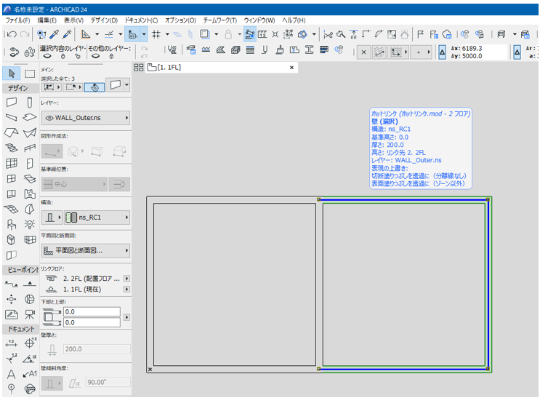
Task: Open the ファイル(F) menu
Action: tap(19, 20)
